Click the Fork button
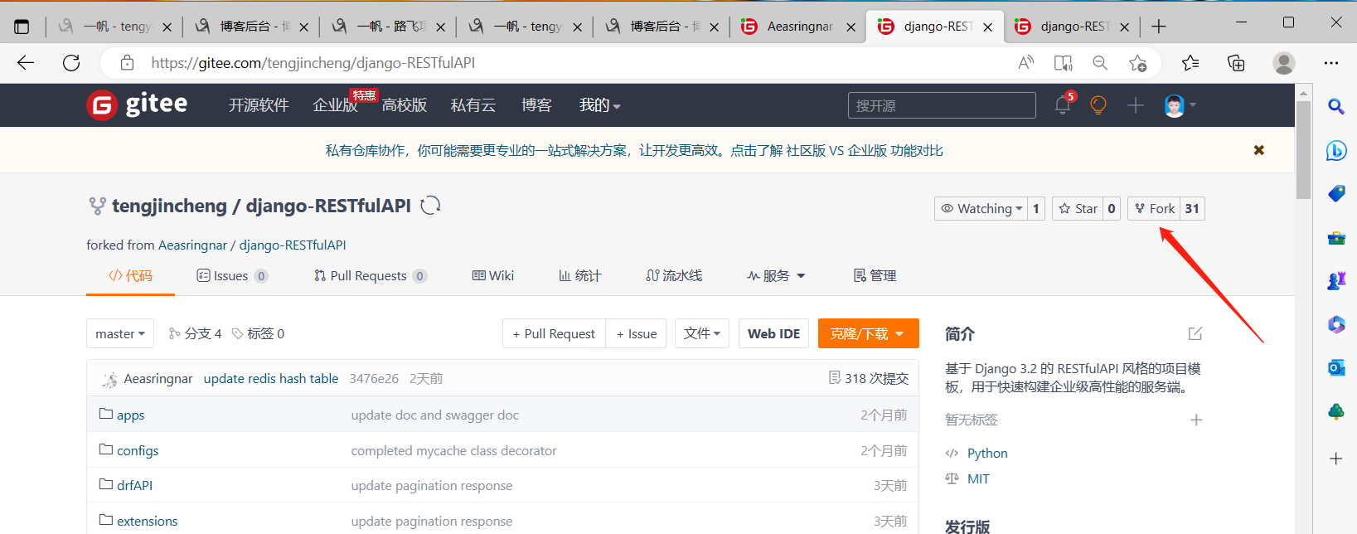The height and width of the screenshot is (534, 1357). point(1154,209)
